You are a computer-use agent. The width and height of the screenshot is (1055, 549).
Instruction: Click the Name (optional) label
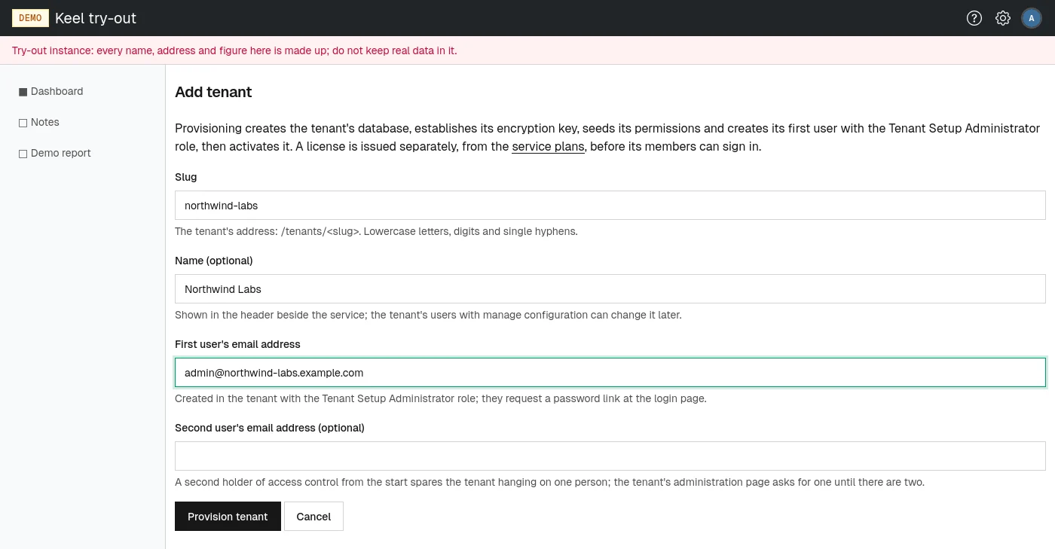point(214,261)
